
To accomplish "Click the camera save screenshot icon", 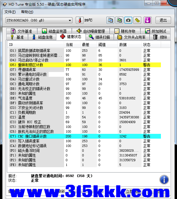I will pos(128,20).
